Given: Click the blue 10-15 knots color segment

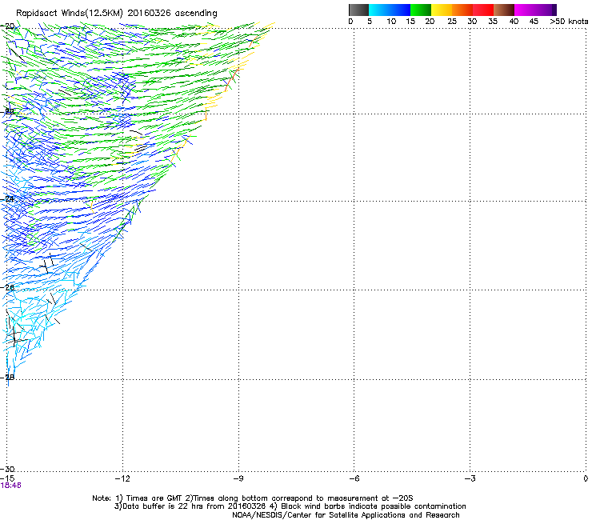Looking at the screenshot, I should (400, 10).
